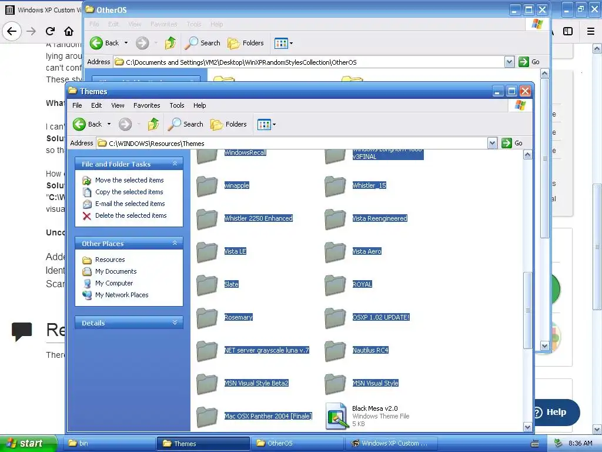
Task: Expand Details panel
Action: (x=175, y=323)
